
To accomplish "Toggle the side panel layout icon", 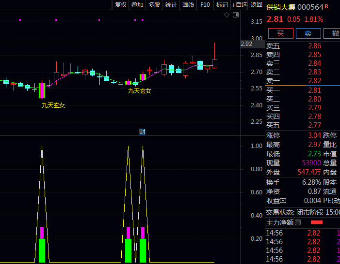I will point(236,15).
